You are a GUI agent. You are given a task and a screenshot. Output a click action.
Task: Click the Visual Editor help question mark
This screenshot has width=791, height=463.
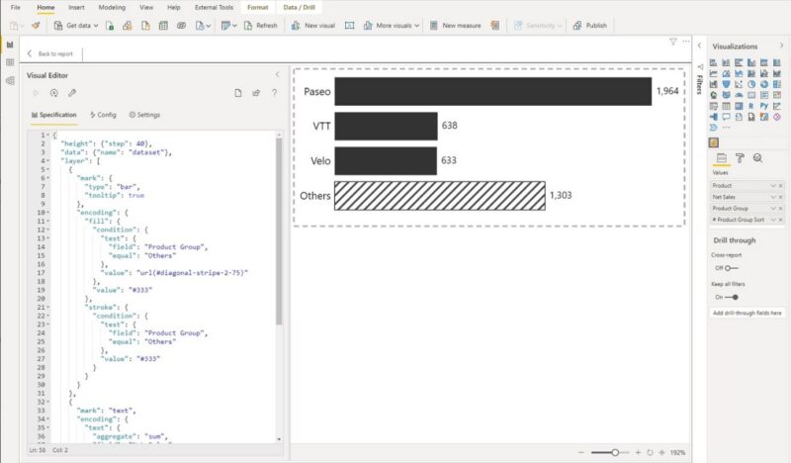pos(274,93)
